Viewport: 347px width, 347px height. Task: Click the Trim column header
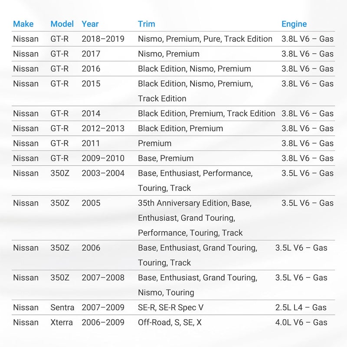tap(147, 24)
